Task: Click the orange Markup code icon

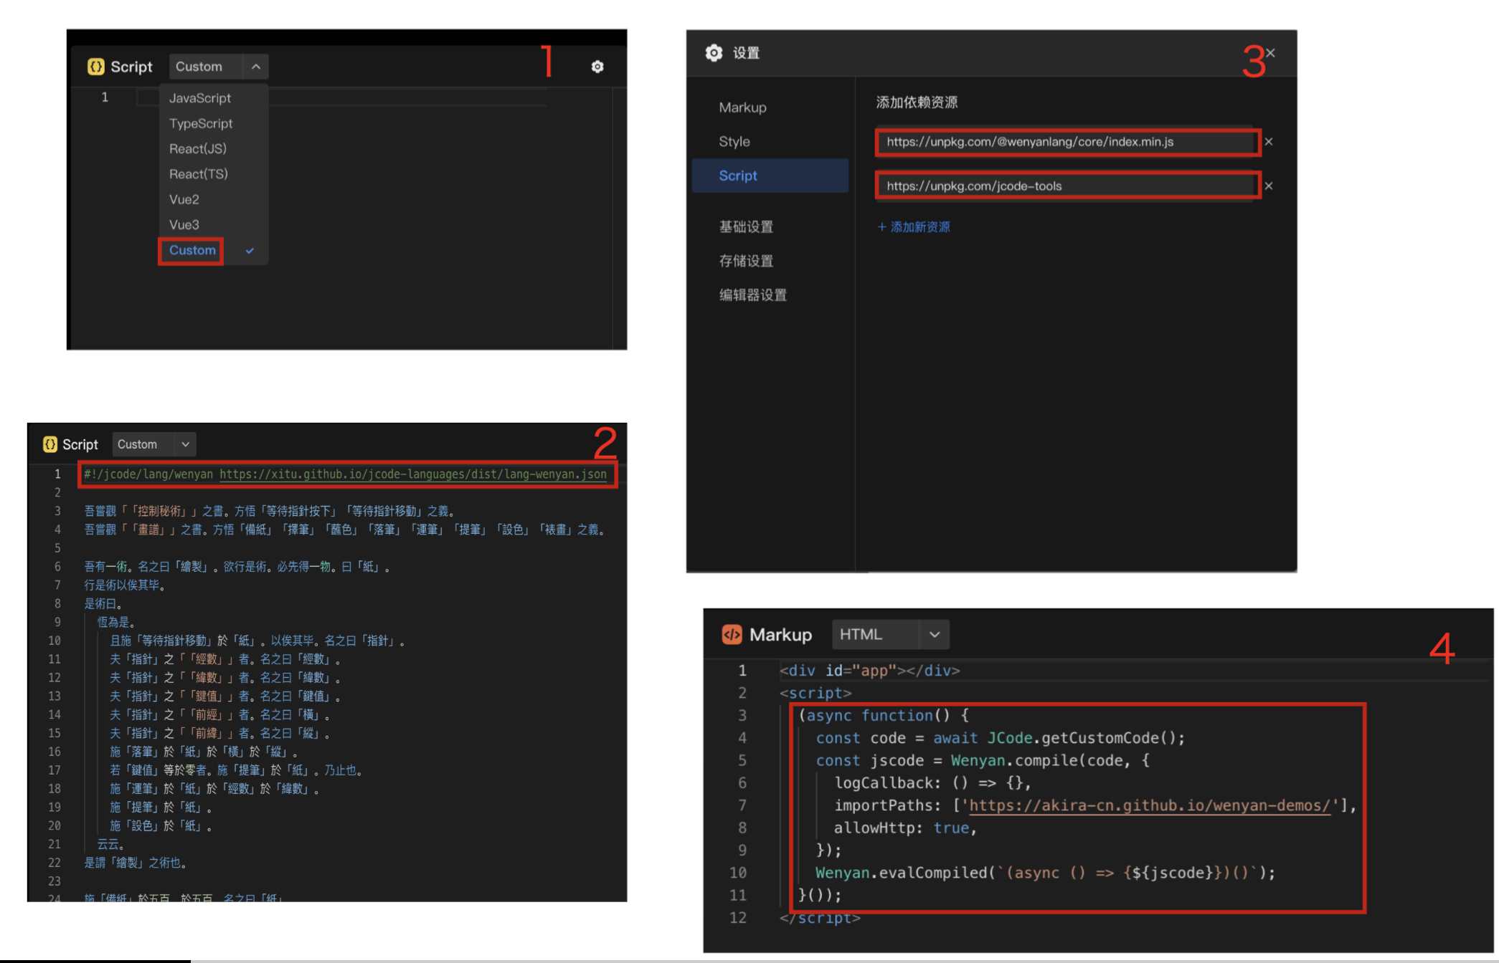Action: [x=732, y=635]
